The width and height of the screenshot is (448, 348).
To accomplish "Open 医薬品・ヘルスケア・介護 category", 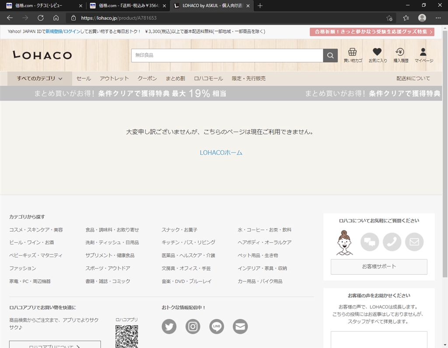I will (x=189, y=255).
